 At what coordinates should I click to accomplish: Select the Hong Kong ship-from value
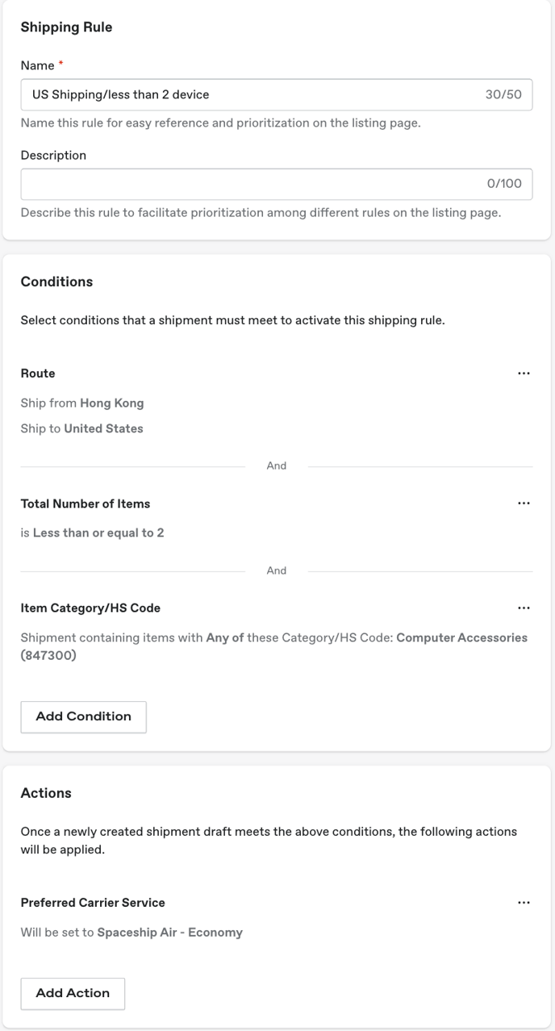111,403
